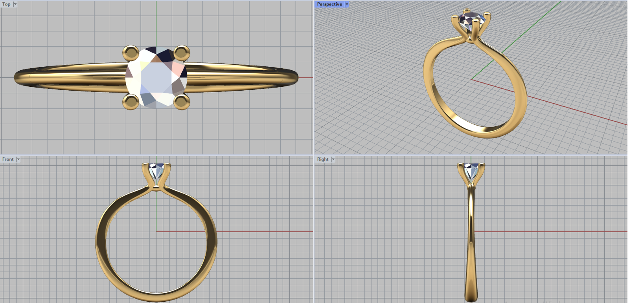Open the Top viewport dropdown arrow
629x303 pixels.
(15, 4)
